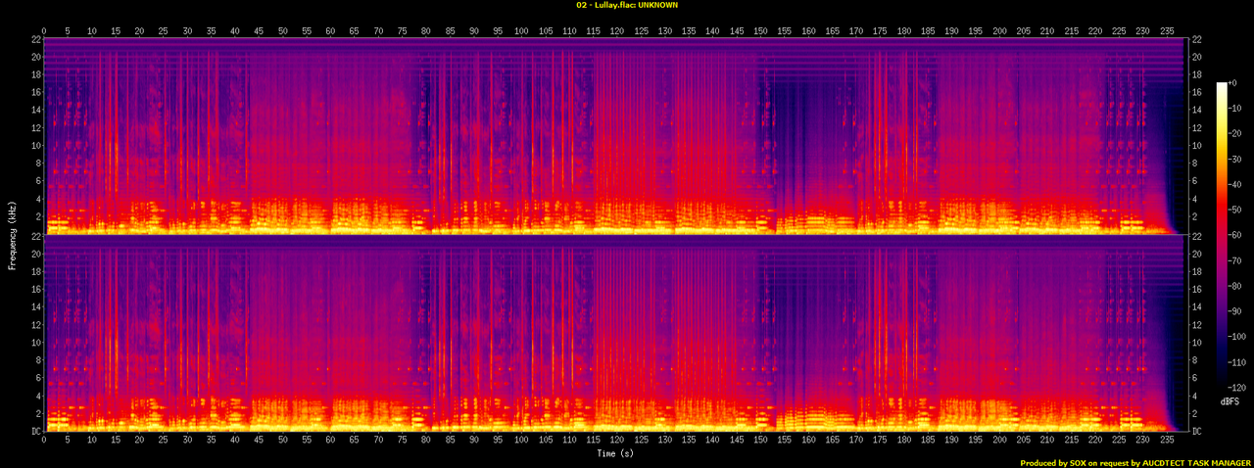Click the "-70" value on dBFS scale
The width and height of the screenshot is (1254, 468).
1236,260
